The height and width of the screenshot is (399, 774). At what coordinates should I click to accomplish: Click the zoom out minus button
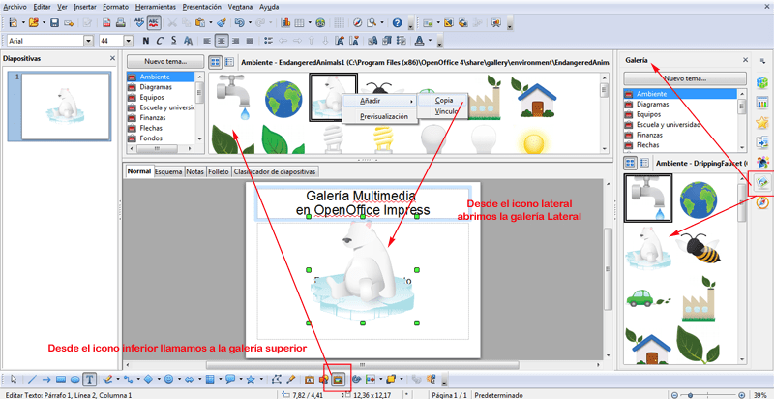(675, 394)
